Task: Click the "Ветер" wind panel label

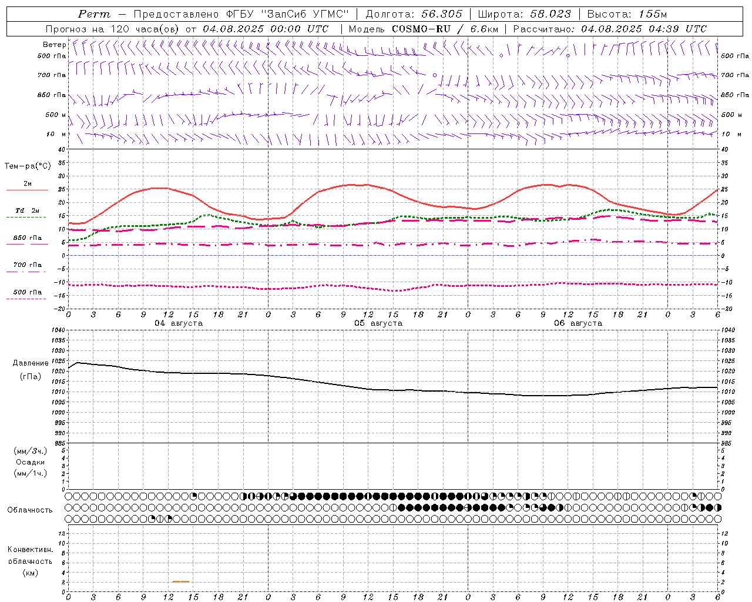Action: coord(54,45)
